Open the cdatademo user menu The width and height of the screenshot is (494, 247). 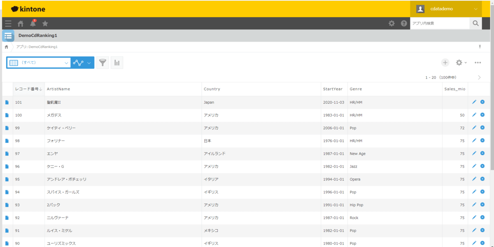446,9
